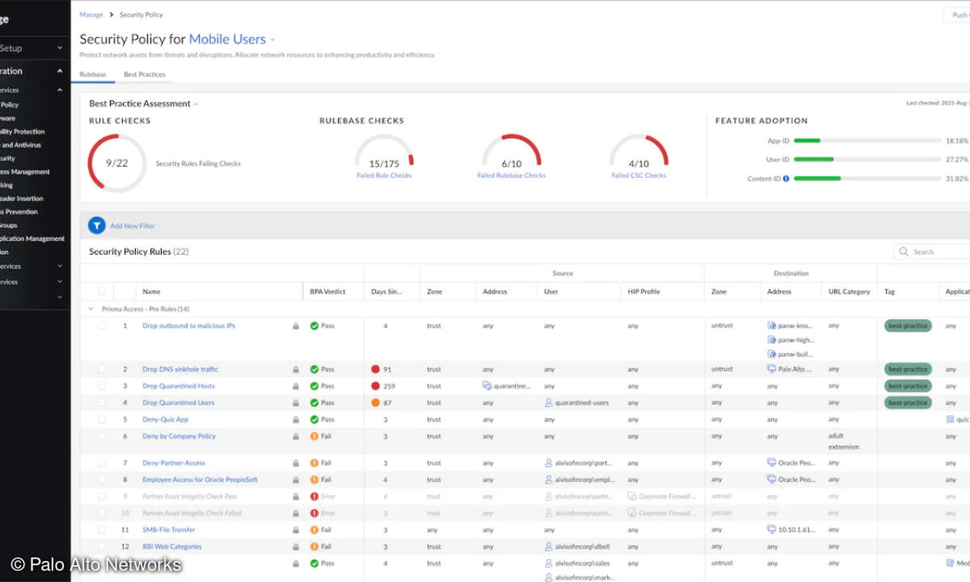
Task: Tick checkbox for rule 2 Drop DNS sinkhole traffic
Action: [x=102, y=369]
